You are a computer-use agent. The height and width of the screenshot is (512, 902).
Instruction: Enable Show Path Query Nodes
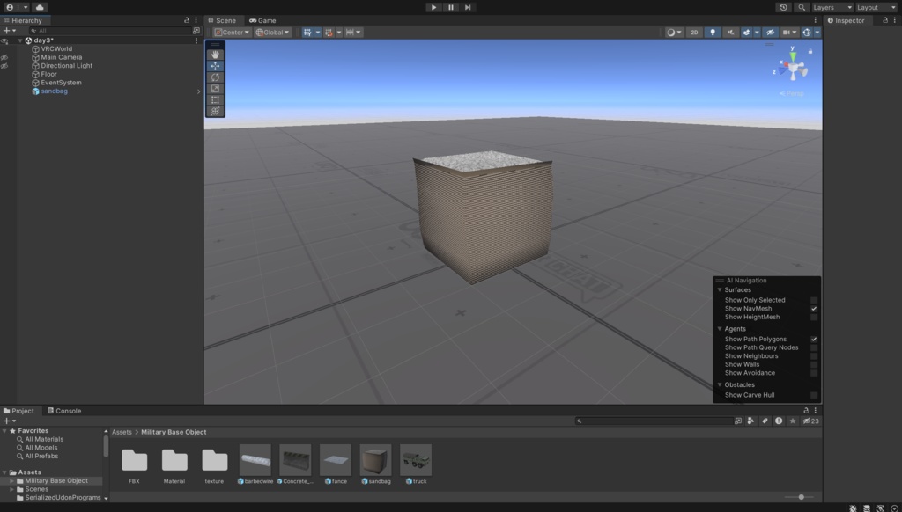coord(814,347)
